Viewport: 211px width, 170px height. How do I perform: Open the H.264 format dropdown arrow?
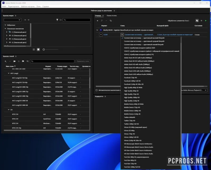point(101,35)
